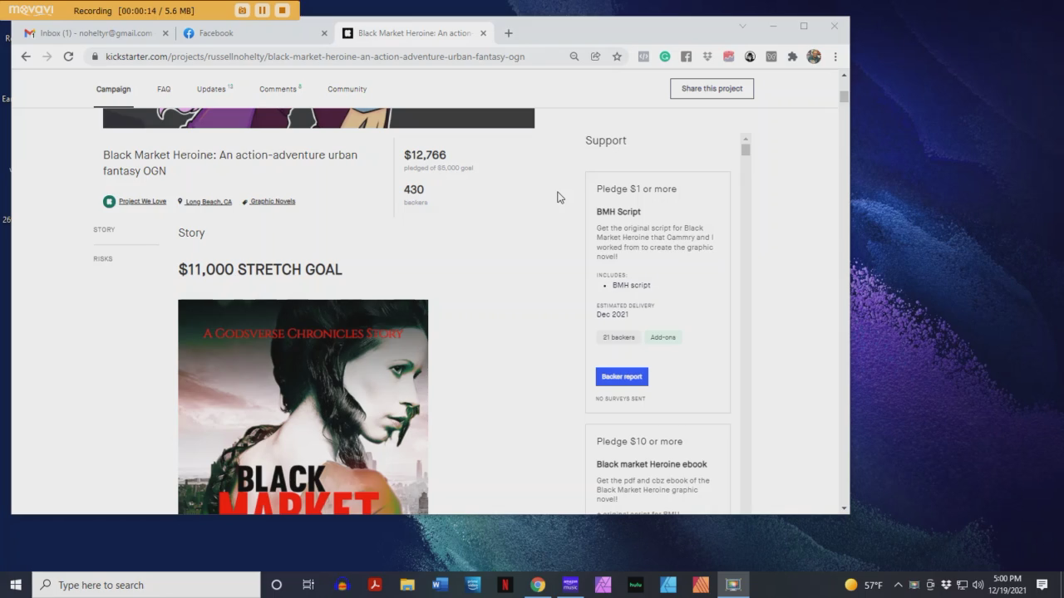This screenshot has height=598, width=1064.
Task: Open File Explorer from the taskbar
Action: tap(407, 585)
